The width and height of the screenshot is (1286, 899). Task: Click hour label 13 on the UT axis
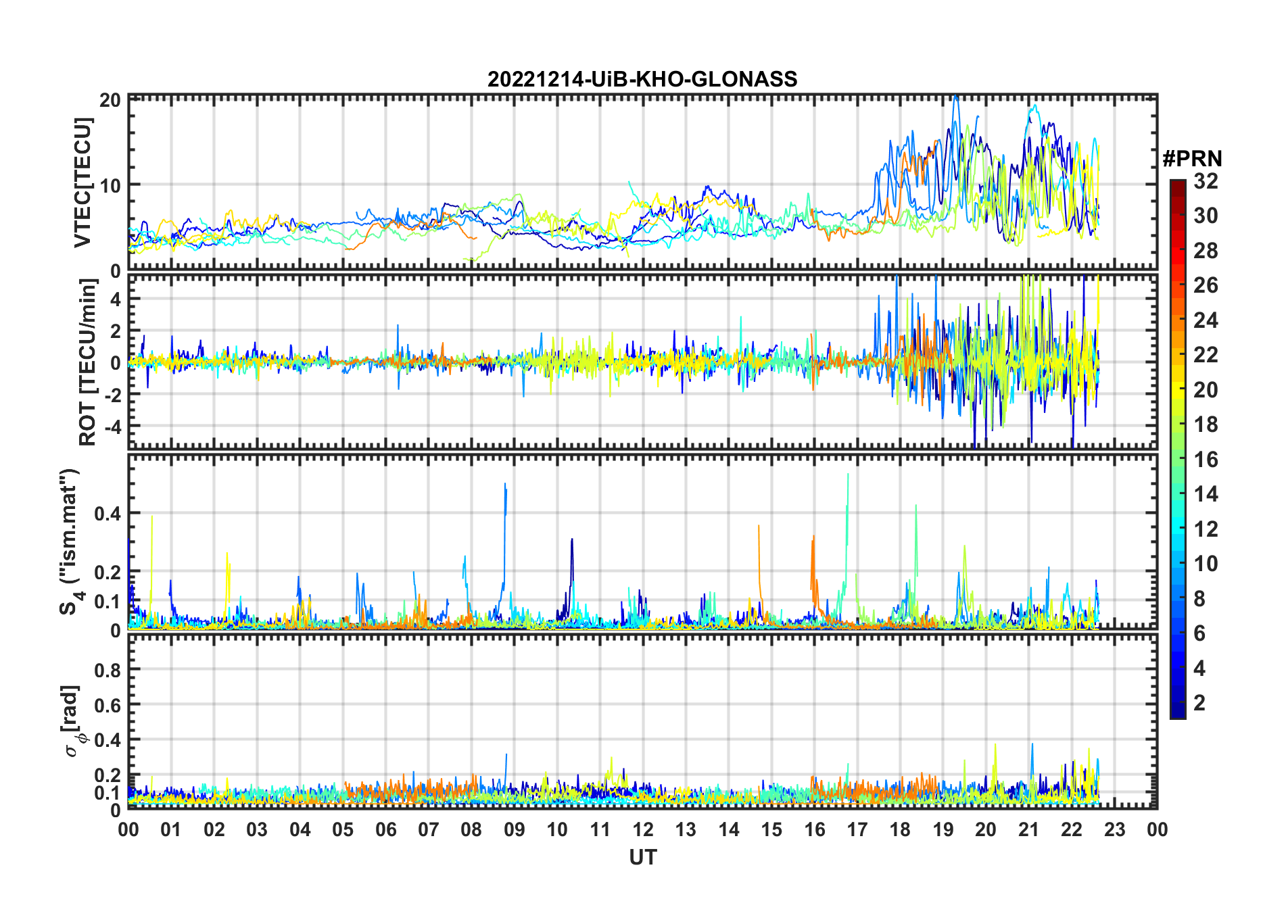pyautogui.click(x=686, y=829)
